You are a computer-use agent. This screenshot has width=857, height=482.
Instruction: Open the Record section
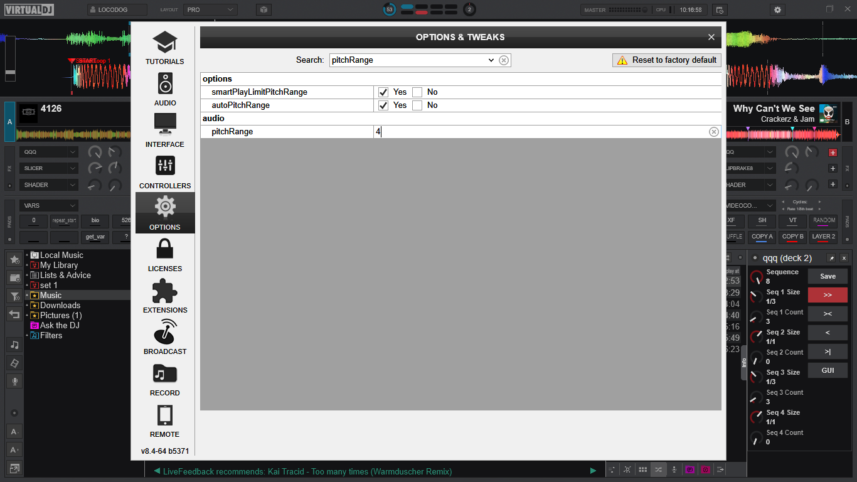pyautogui.click(x=165, y=379)
